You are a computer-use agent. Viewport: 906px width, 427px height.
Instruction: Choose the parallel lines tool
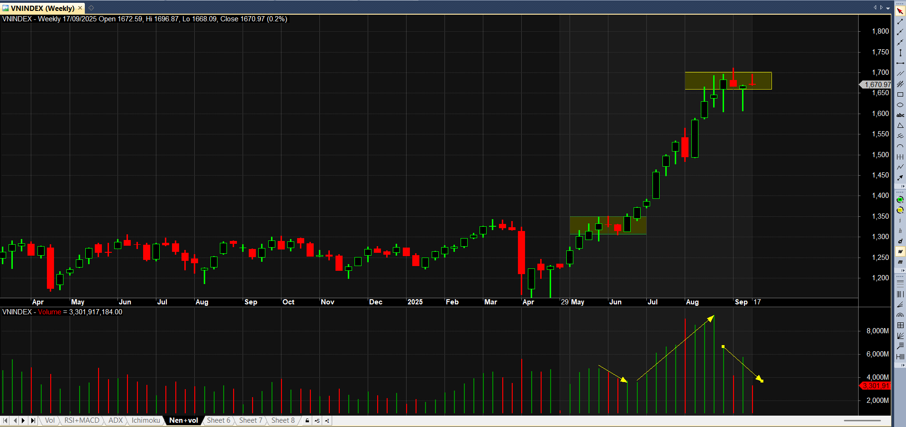tap(900, 73)
